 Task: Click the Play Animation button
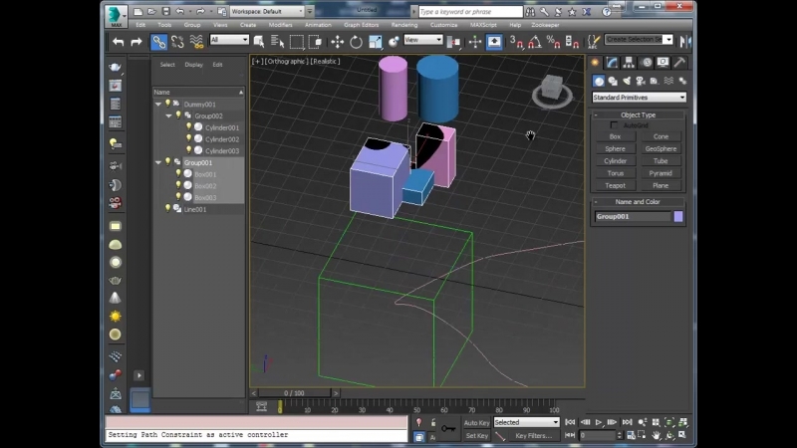coord(599,422)
